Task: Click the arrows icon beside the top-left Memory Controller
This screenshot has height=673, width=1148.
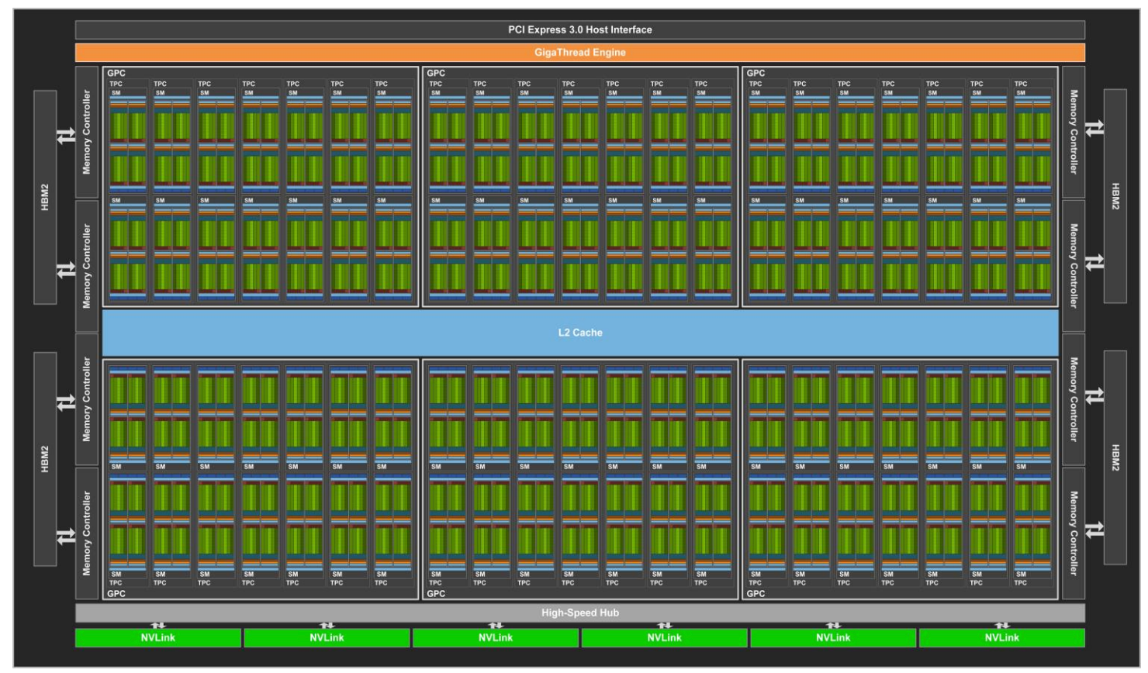Action: point(66,136)
